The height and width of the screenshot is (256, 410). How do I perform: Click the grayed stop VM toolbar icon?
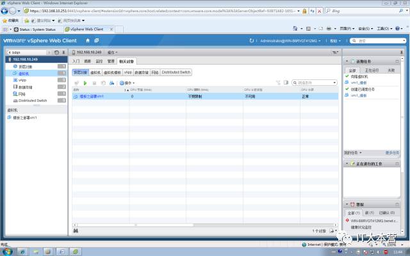tap(94, 83)
